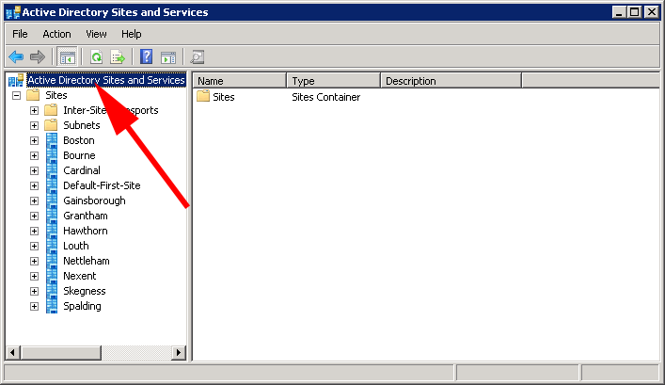Click the Boston site icon in tree
This screenshot has height=385, width=665.
pos(52,140)
